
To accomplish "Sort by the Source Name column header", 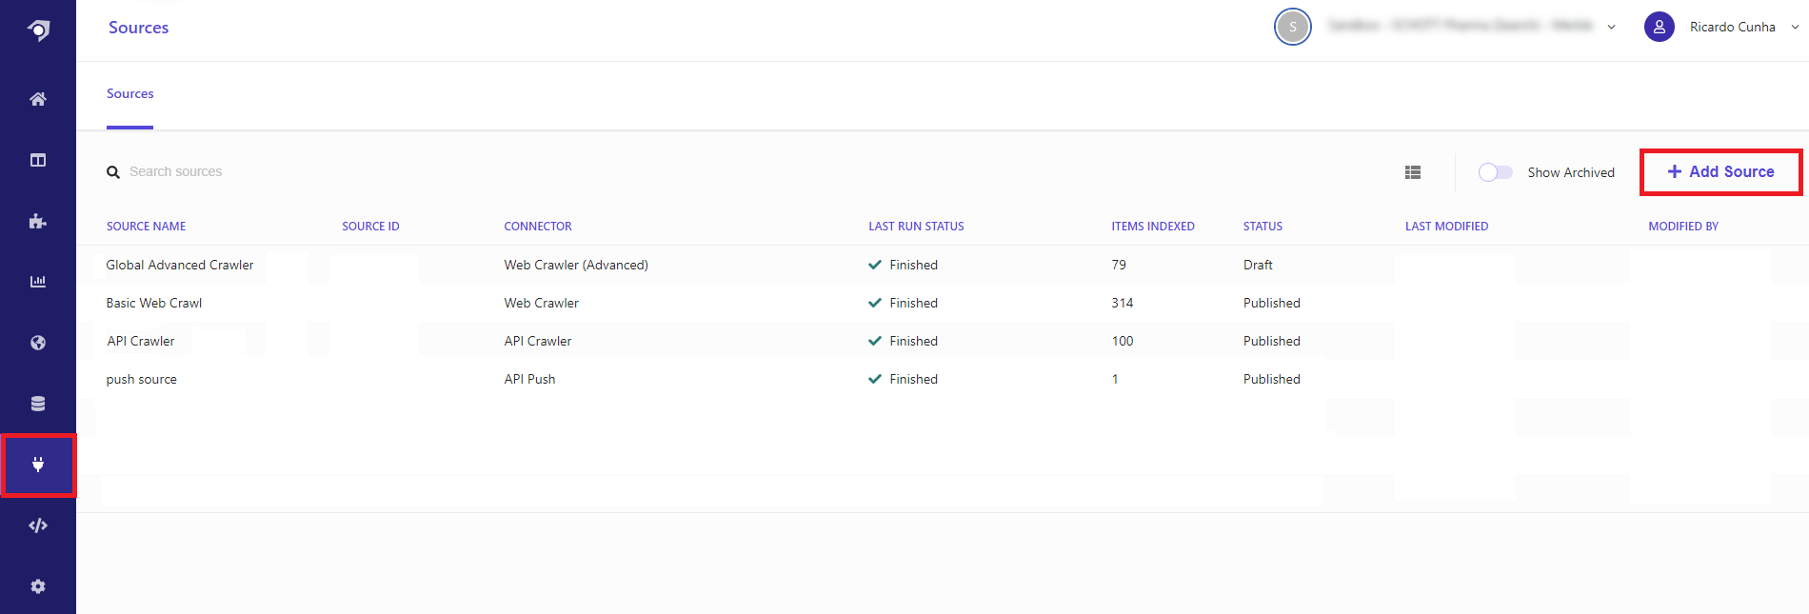I will pyautogui.click(x=146, y=227).
